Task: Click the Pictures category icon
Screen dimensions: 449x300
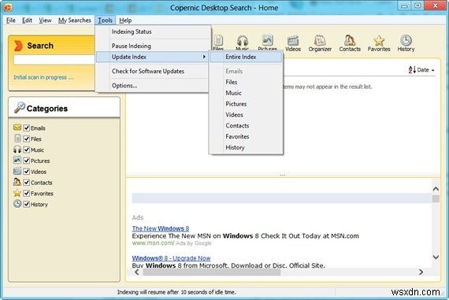Action: point(17,160)
